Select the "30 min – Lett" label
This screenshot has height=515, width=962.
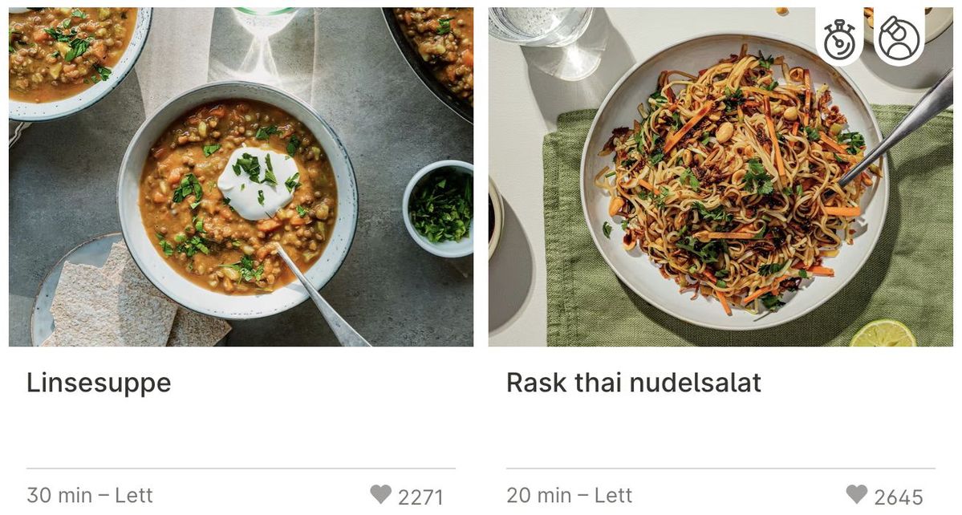[90, 495]
